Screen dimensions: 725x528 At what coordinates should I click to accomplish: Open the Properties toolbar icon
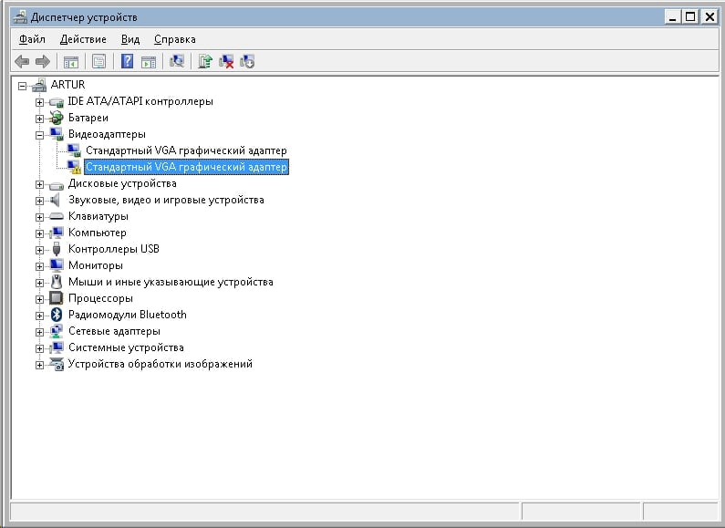[99, 61]
